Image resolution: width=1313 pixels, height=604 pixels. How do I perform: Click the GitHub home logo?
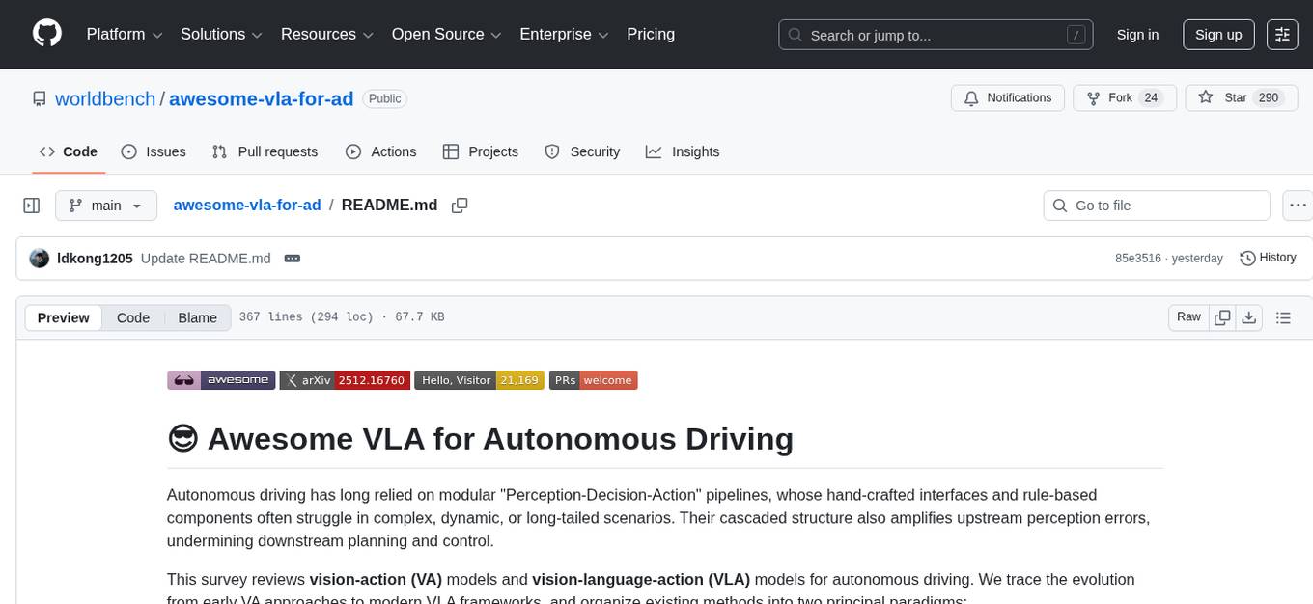pos(46,34)
